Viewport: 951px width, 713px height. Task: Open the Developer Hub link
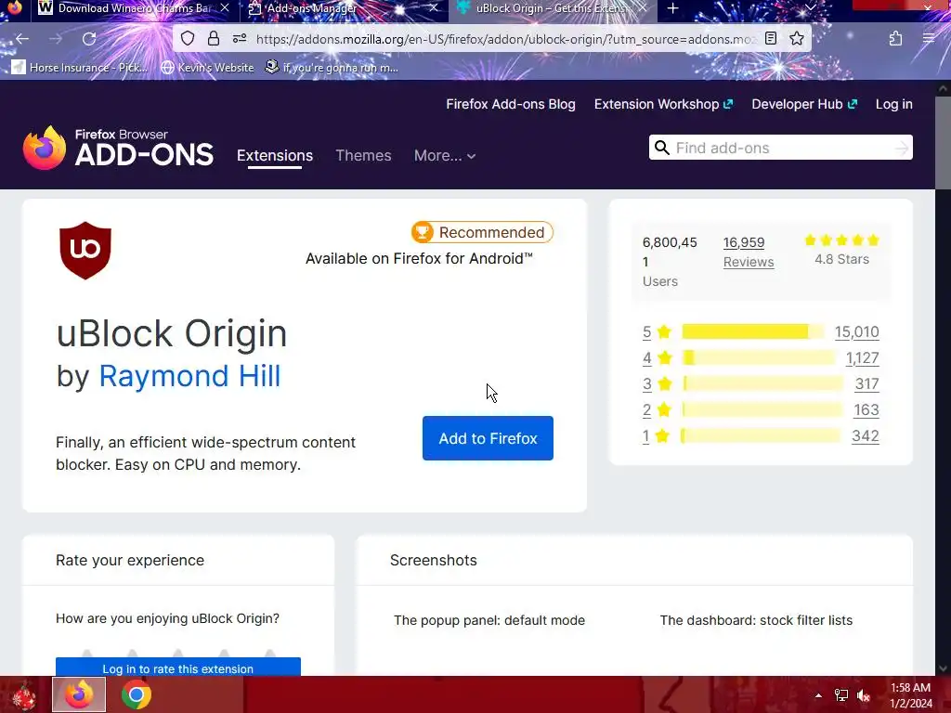804,104
